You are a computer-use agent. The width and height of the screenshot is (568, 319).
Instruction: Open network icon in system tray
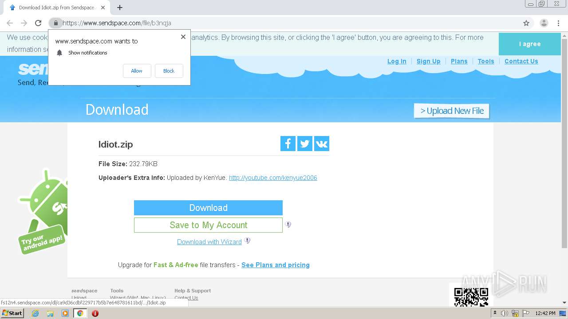coord(515,313)
